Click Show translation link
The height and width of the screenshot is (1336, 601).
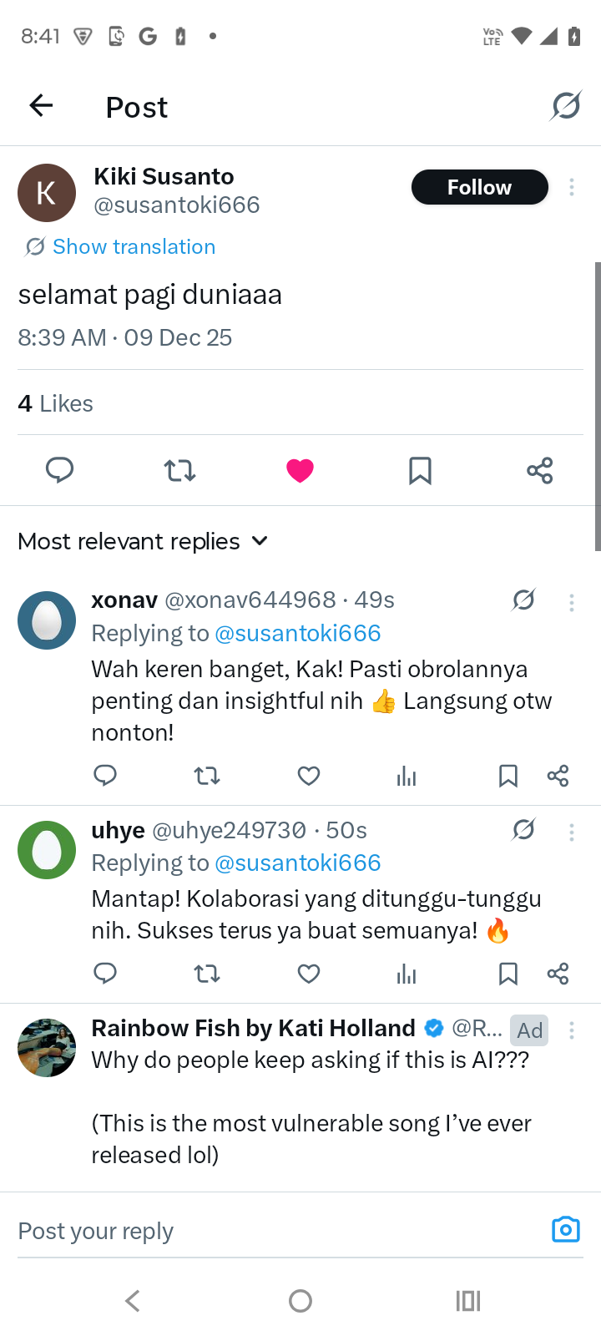134,246
